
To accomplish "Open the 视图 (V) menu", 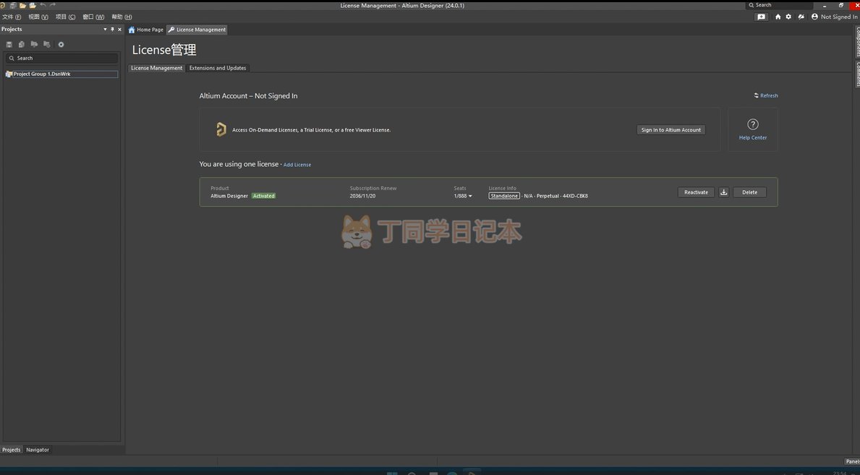I will (x=38, y=17).
